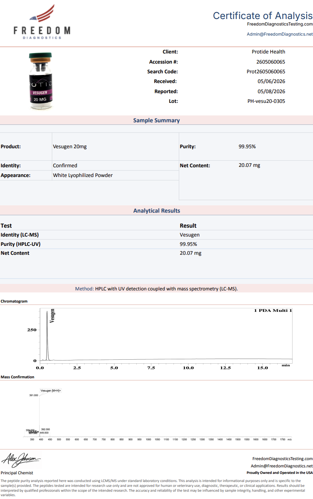Click Identity value Confirmed
The width and height of the screenshot is (313, 499).
(65, 166)
